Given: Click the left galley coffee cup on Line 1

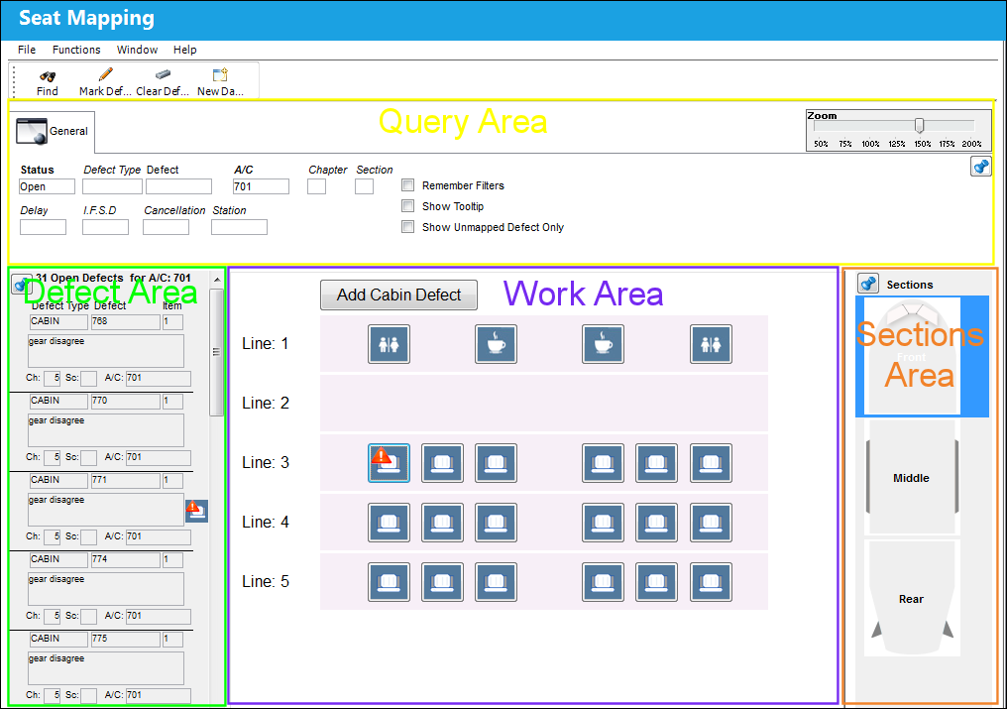Looking at the screenshot, I should [496, 344].
